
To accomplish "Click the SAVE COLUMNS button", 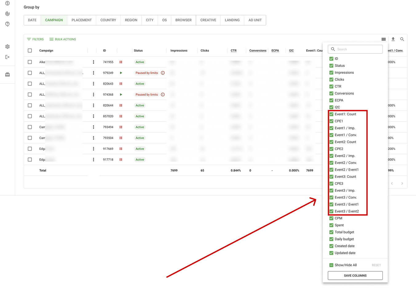I will [x=355, y=275].
